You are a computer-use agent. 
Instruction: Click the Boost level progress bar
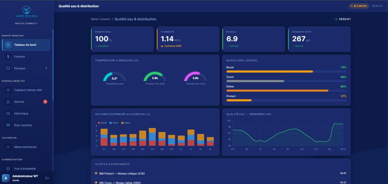(286, 72)
